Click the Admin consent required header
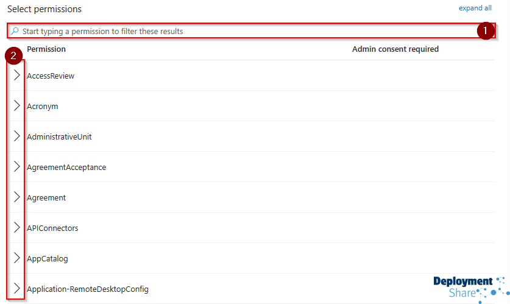Screen dimensions: 510x304 click(395, 49)
